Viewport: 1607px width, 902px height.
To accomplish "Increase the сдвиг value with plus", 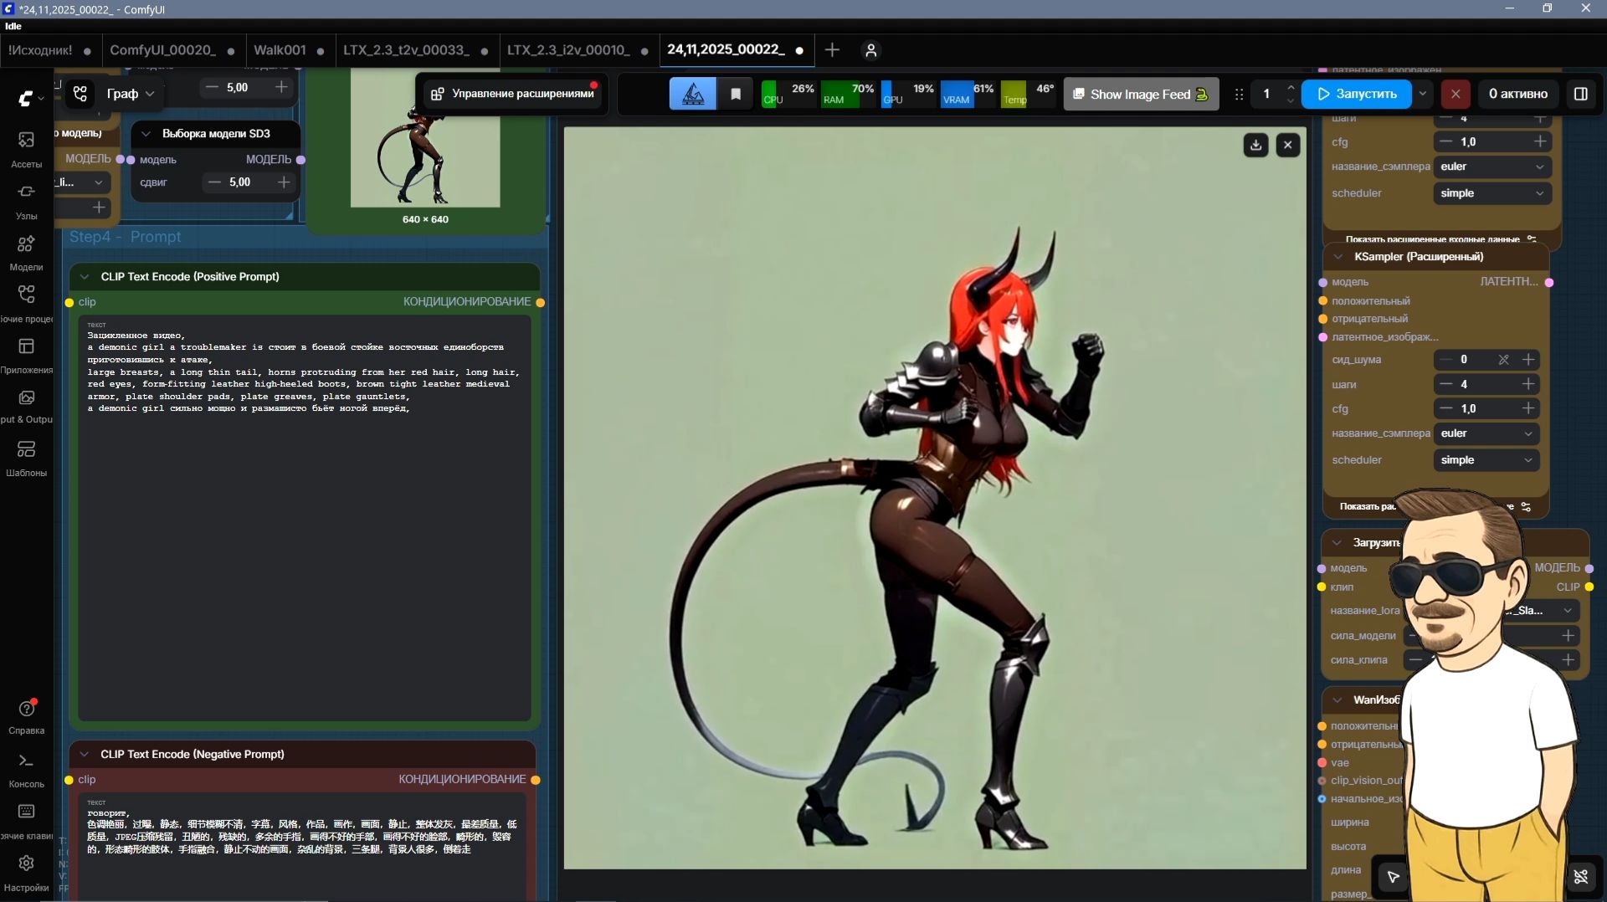I will (284, 182).
